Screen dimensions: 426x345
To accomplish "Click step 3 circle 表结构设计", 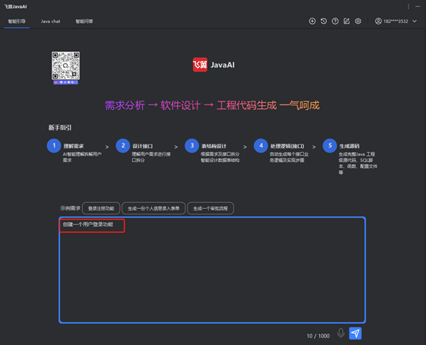I will (x=191, y=146).
